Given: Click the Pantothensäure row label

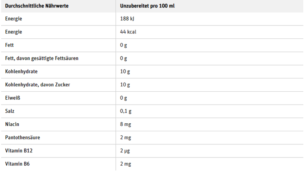Looking at the screenshot, I should tap(22, 137).
